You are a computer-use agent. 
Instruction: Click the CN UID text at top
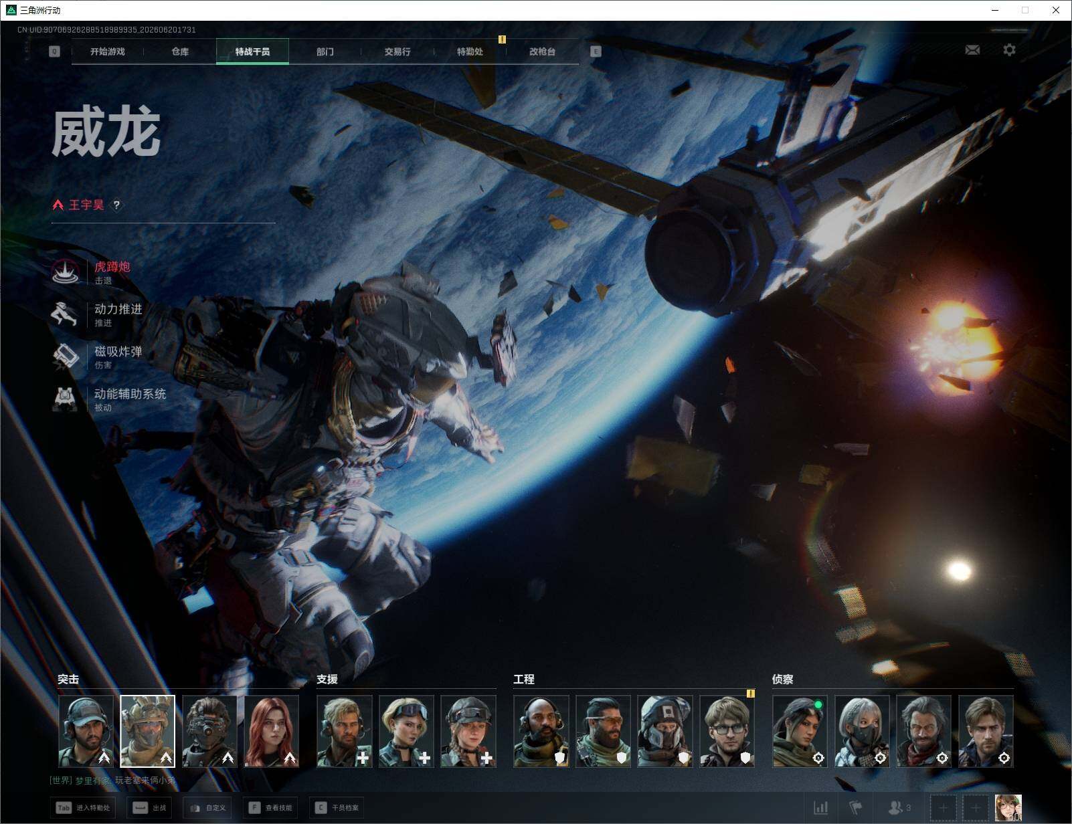(x=106, y=29)
